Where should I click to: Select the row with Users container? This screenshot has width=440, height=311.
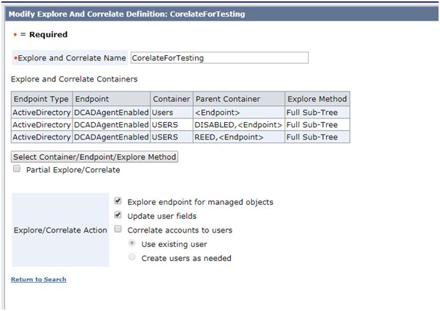181,113
